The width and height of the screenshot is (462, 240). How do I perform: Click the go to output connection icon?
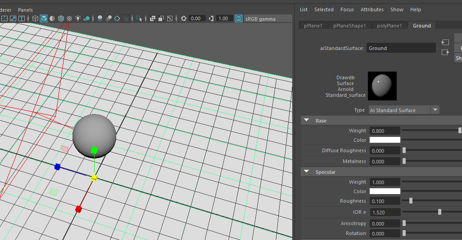coord(445,52)
